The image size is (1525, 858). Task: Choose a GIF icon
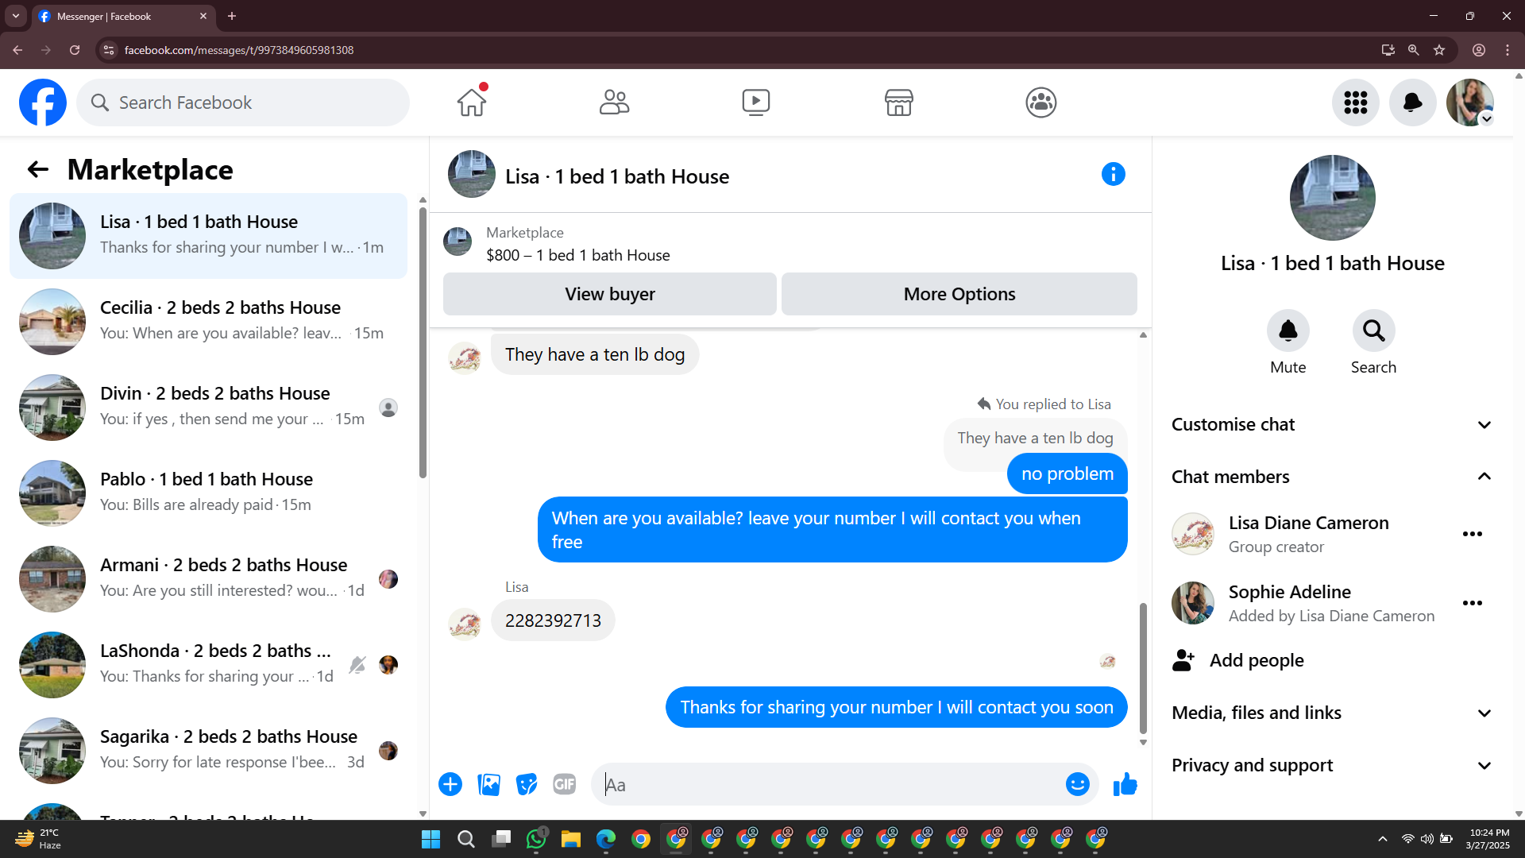(x=564, y=784)
